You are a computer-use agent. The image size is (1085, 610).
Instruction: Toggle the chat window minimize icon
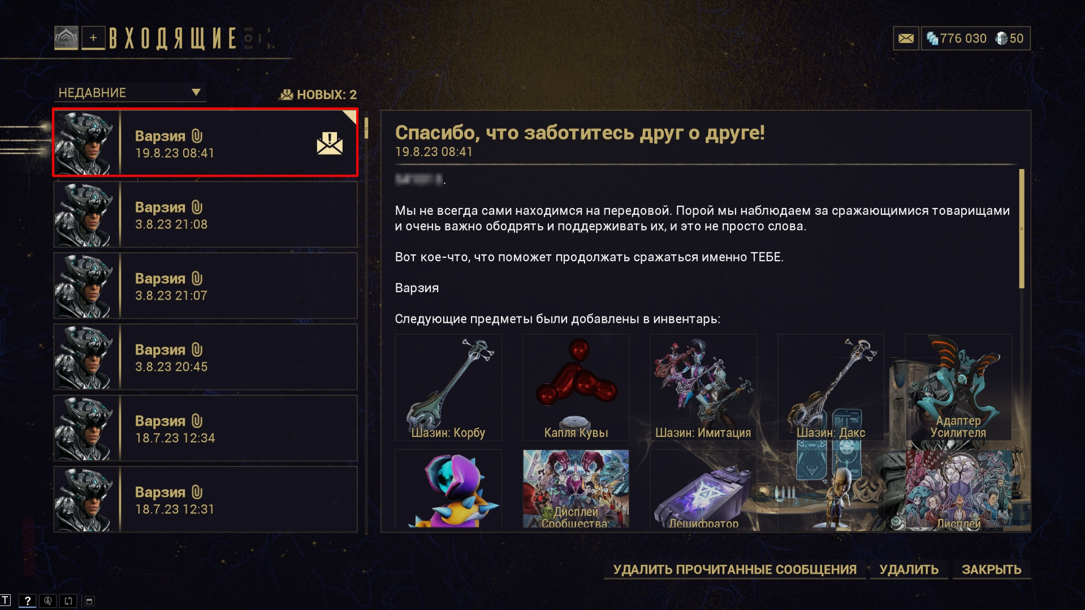89,601
